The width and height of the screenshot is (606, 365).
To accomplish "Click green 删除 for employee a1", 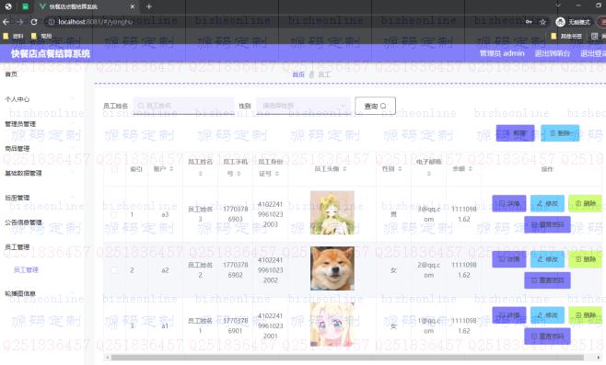I will (x=585, y=315).
